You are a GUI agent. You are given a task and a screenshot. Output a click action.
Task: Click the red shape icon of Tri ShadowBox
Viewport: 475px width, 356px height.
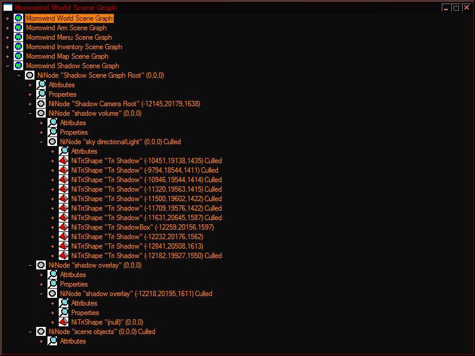(64, 227)
